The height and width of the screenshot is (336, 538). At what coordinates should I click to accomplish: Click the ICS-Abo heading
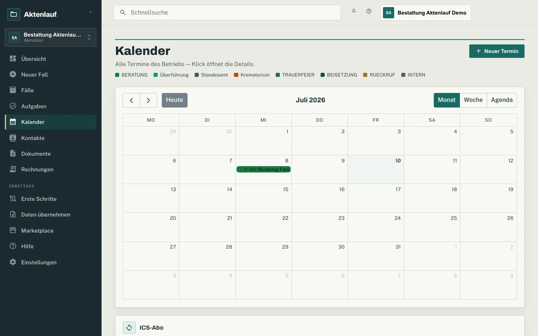[x=152, y=328]
